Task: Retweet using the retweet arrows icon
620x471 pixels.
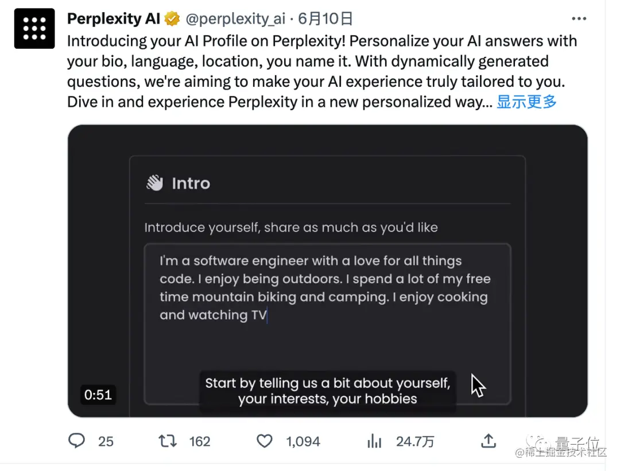Action: click(x=168, y=441)
